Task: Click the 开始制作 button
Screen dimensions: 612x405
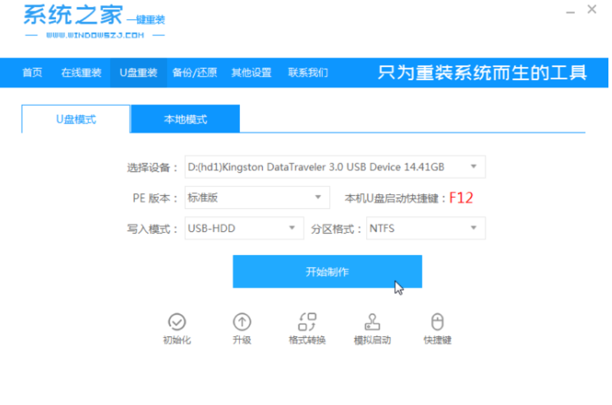Action: click(x=327, y=271)
